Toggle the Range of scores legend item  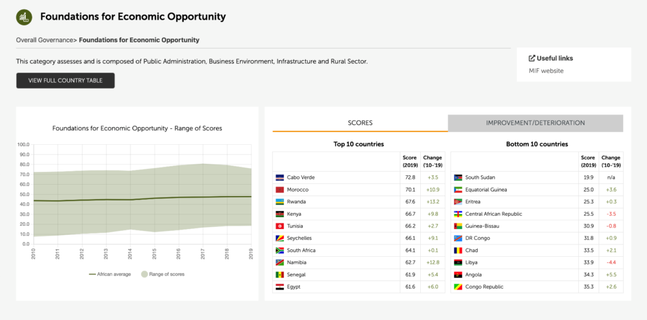(x=163, y=274)
